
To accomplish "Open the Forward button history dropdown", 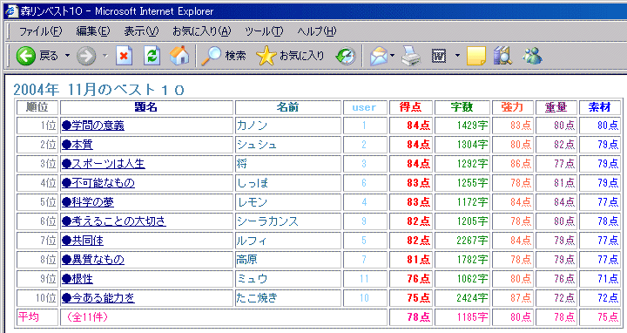I will pos(104,56).
